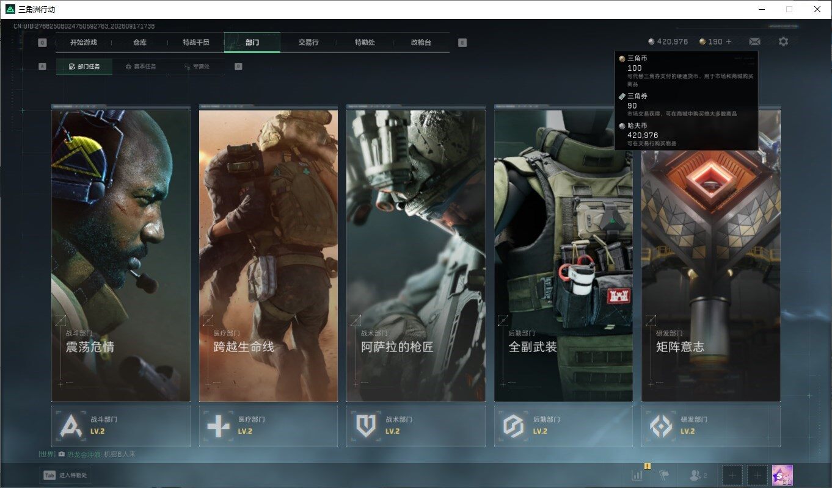Open the 军需处 sub-tab
The image size is (832, 488).
pyautogui.click(x=197, y=66)
